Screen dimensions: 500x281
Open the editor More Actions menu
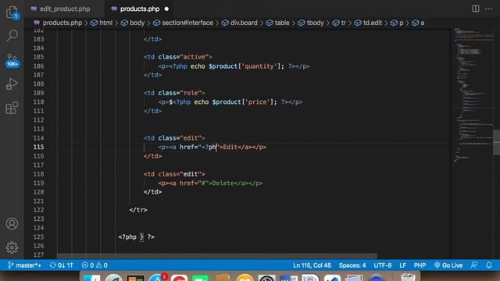tap(488, 9)
